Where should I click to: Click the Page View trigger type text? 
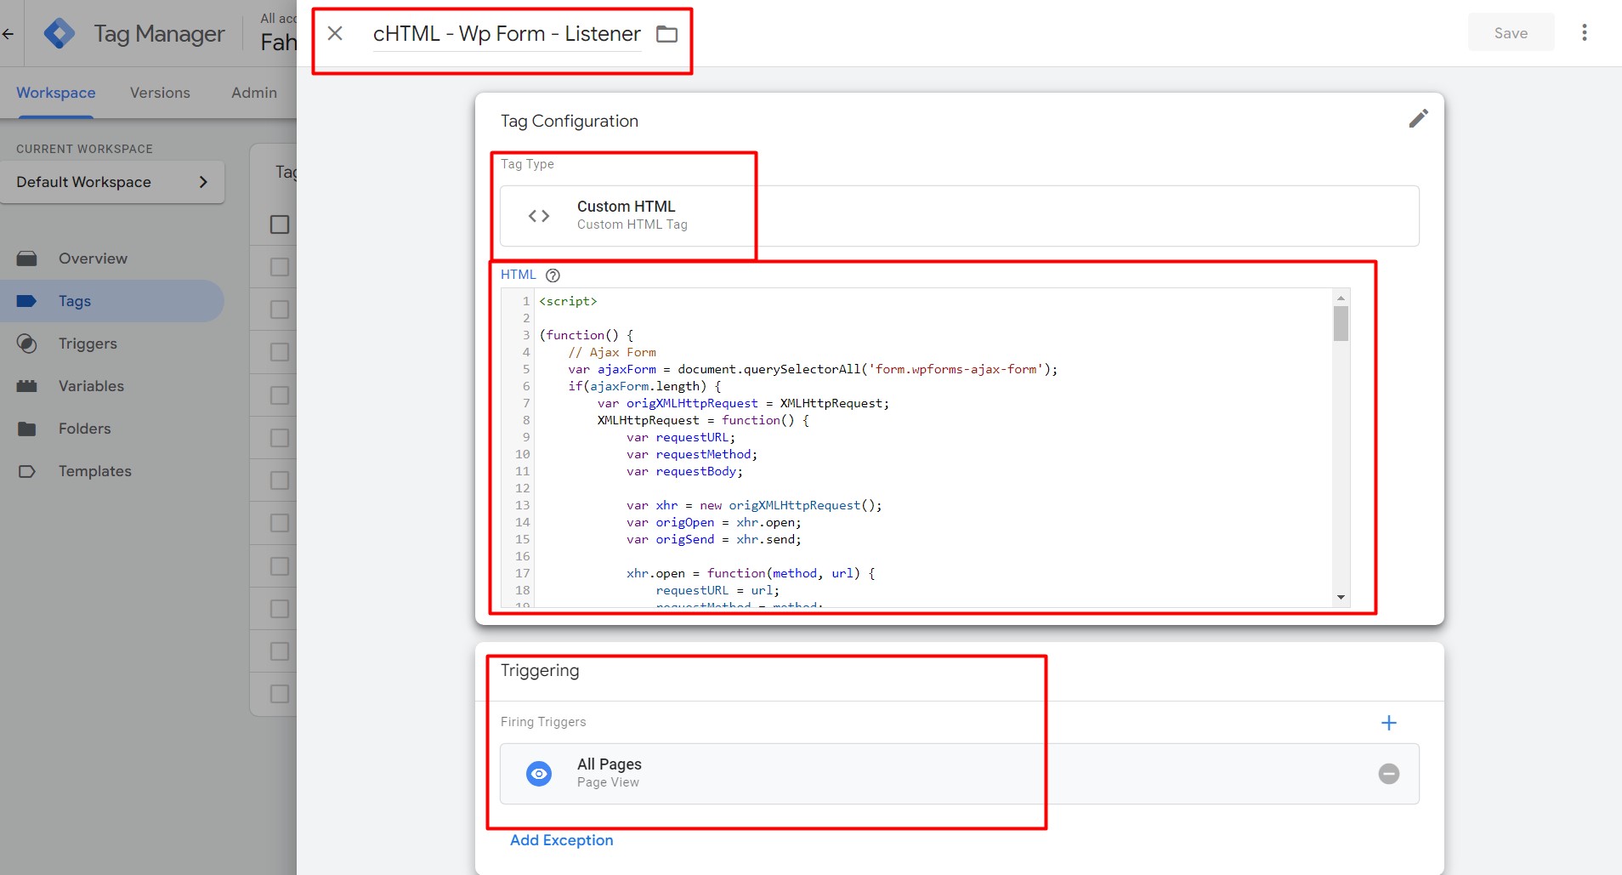pyautogui.click(x=608, y=782)
